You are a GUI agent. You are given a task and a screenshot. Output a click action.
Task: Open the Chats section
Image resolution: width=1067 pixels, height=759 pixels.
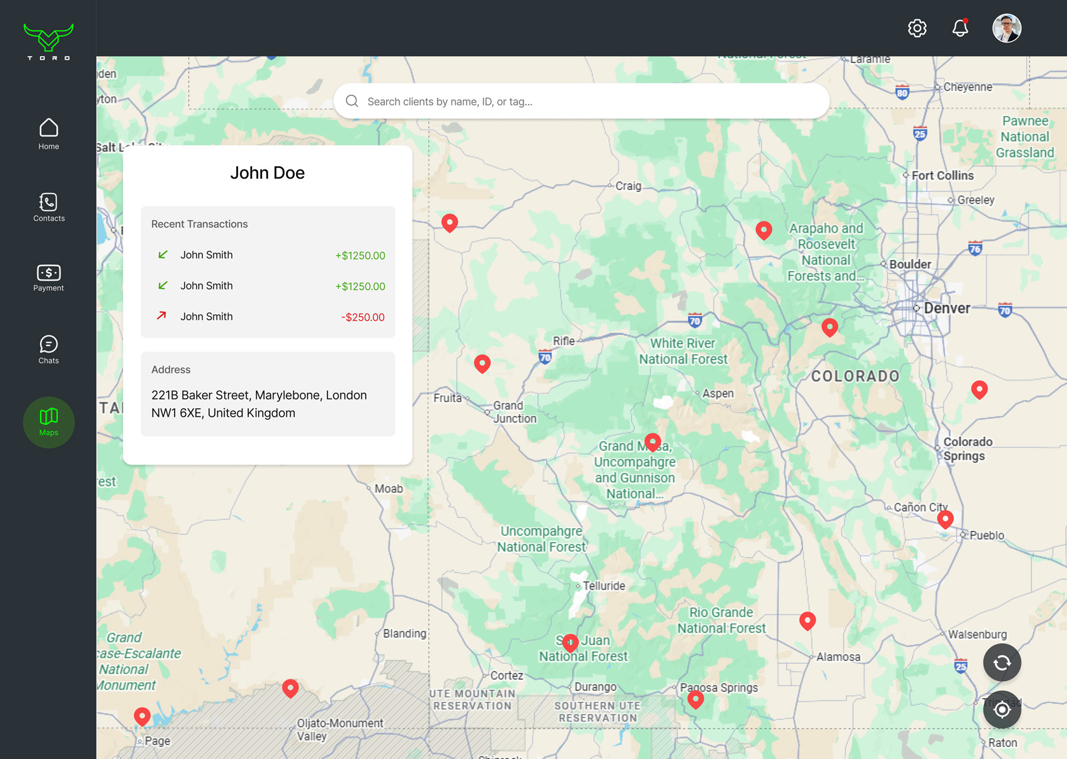point(49,349)
